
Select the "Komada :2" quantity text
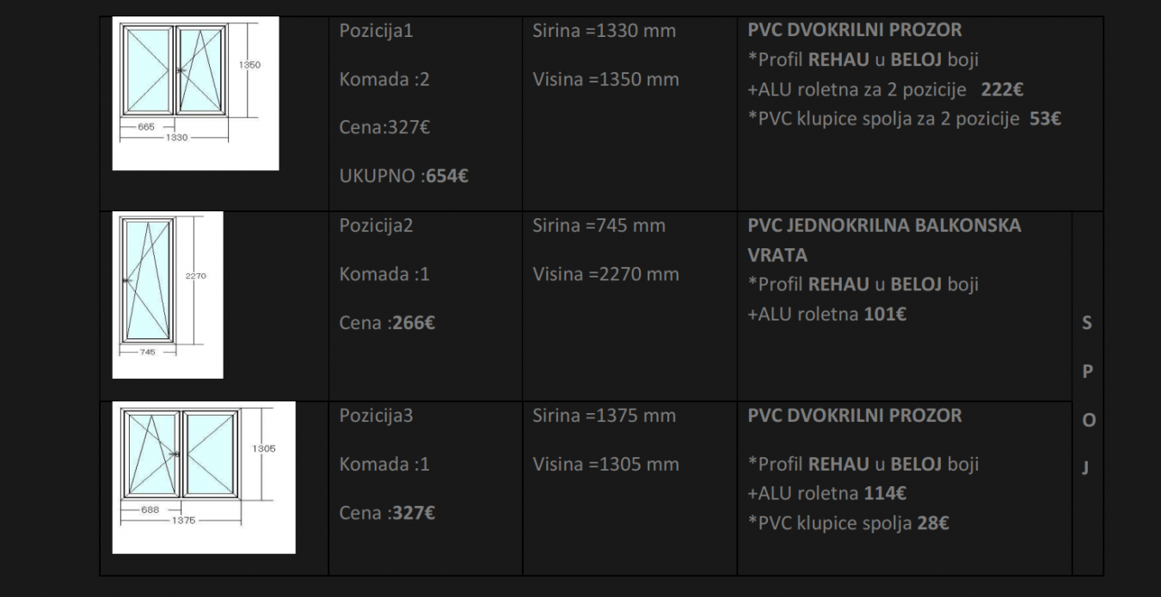pyautogui.click(x=384, y=80)
